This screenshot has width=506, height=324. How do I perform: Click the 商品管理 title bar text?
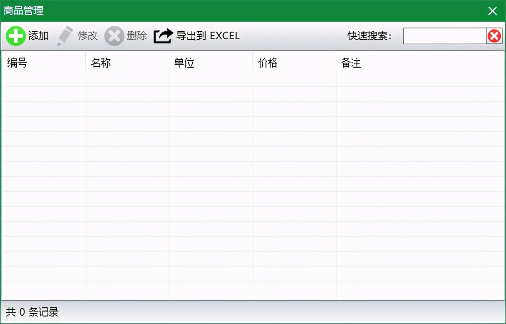click(x=24, y=11)
